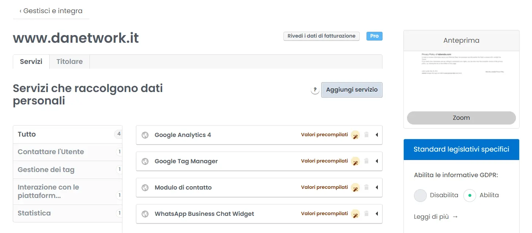Click the Zoom button under Anteprima

pyautogui.click(x=461, y=118)
